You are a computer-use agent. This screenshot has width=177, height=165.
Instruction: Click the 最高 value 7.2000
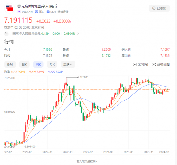(x=106, y=49)
